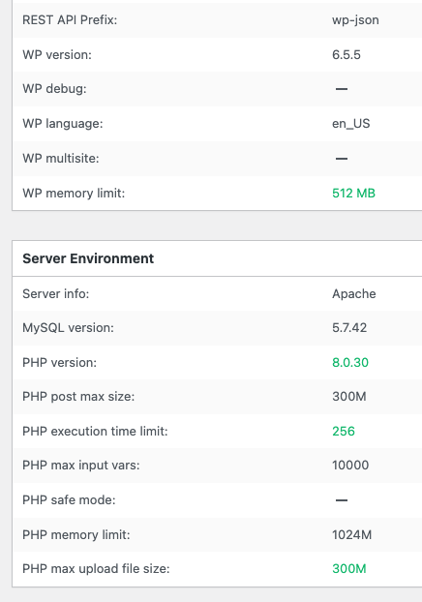Click the WP version value 6.5.5
The image size is (422, 602).
pyautogui.click(x=347, y=54)
